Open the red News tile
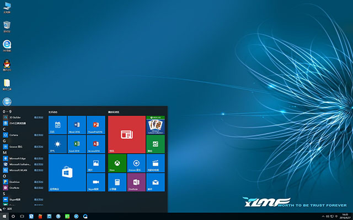Screen dimensions: 353x220 (x=126, y=134)
